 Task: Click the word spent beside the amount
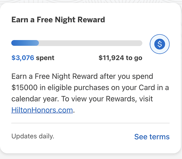(45, 58)
